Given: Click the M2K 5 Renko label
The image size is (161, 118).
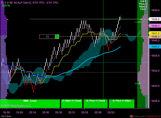Looking at the screenshot, I should (6, 116).
